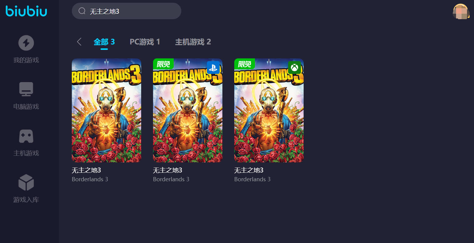Click the search magnifier icon
Viewport: 474px width, 243px height.
82,11
